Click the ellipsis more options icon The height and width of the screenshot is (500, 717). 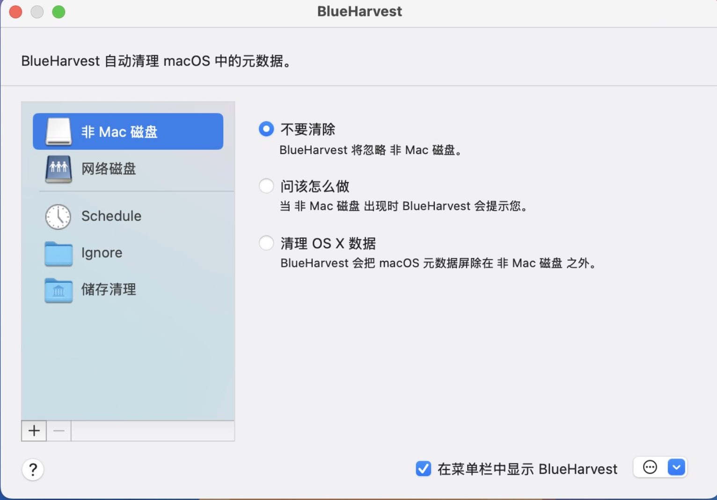[x=650, y=467]
